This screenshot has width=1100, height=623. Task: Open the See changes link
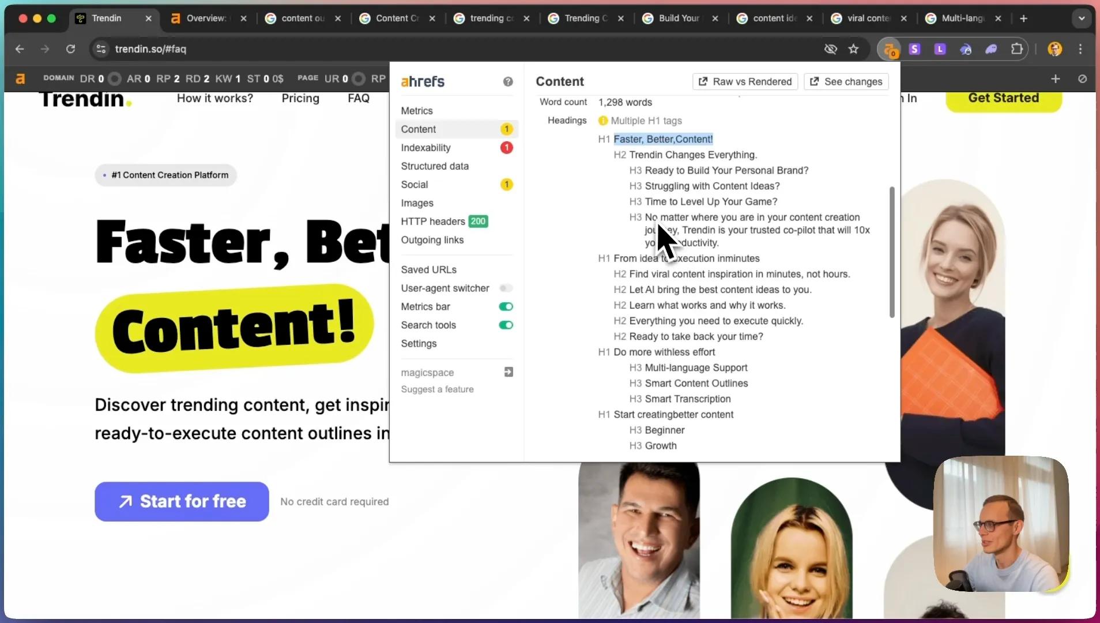click(846, 81)
